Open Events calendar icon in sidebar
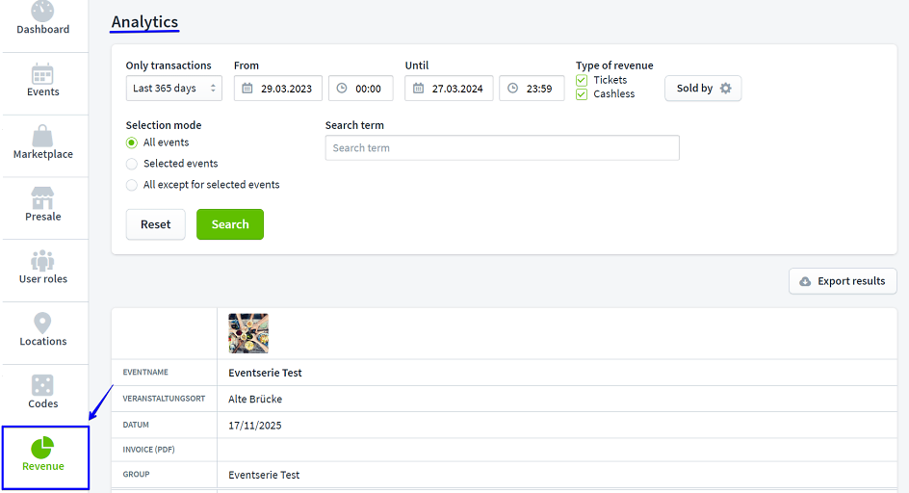Image resolution: width=909 pixels, height=493 pixels. click(x=43, y=74)
